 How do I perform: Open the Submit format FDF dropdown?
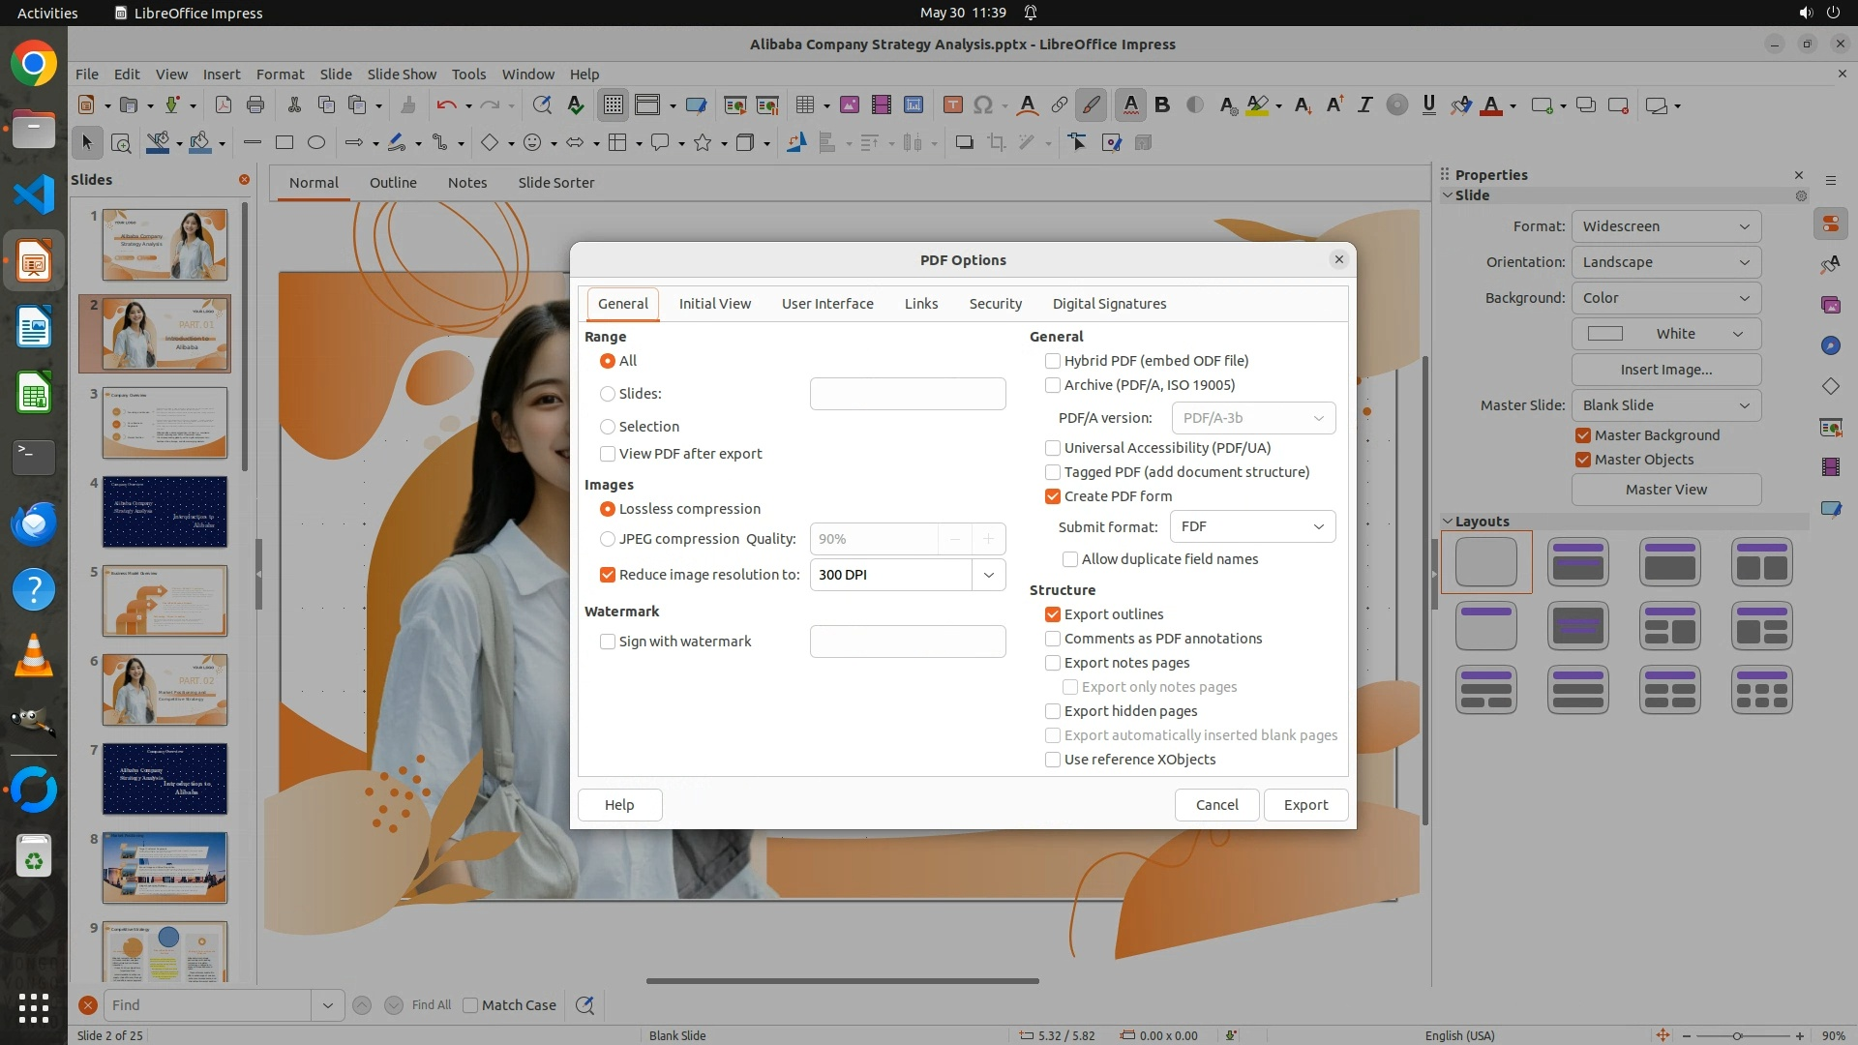[x=1252, y=526]
